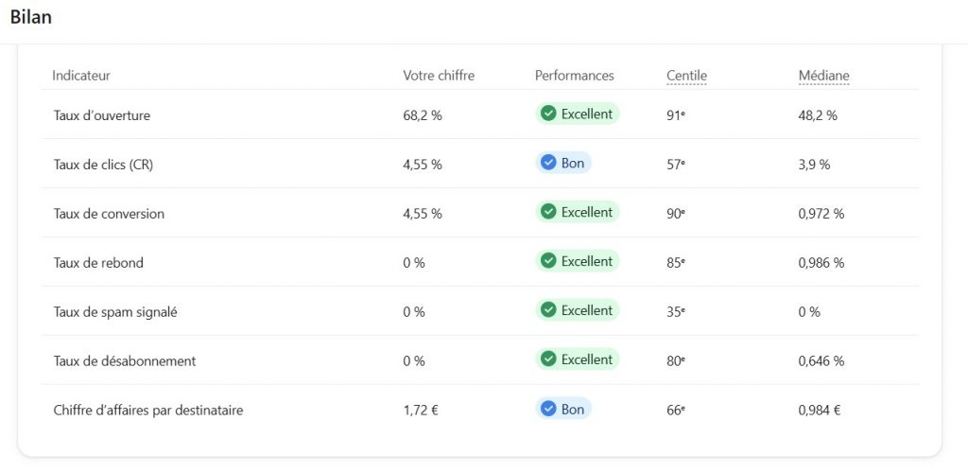Click the blue badge icon for Chiffre d'affaires row
Viewport: 968px width, 473px height.
[548, 410]
